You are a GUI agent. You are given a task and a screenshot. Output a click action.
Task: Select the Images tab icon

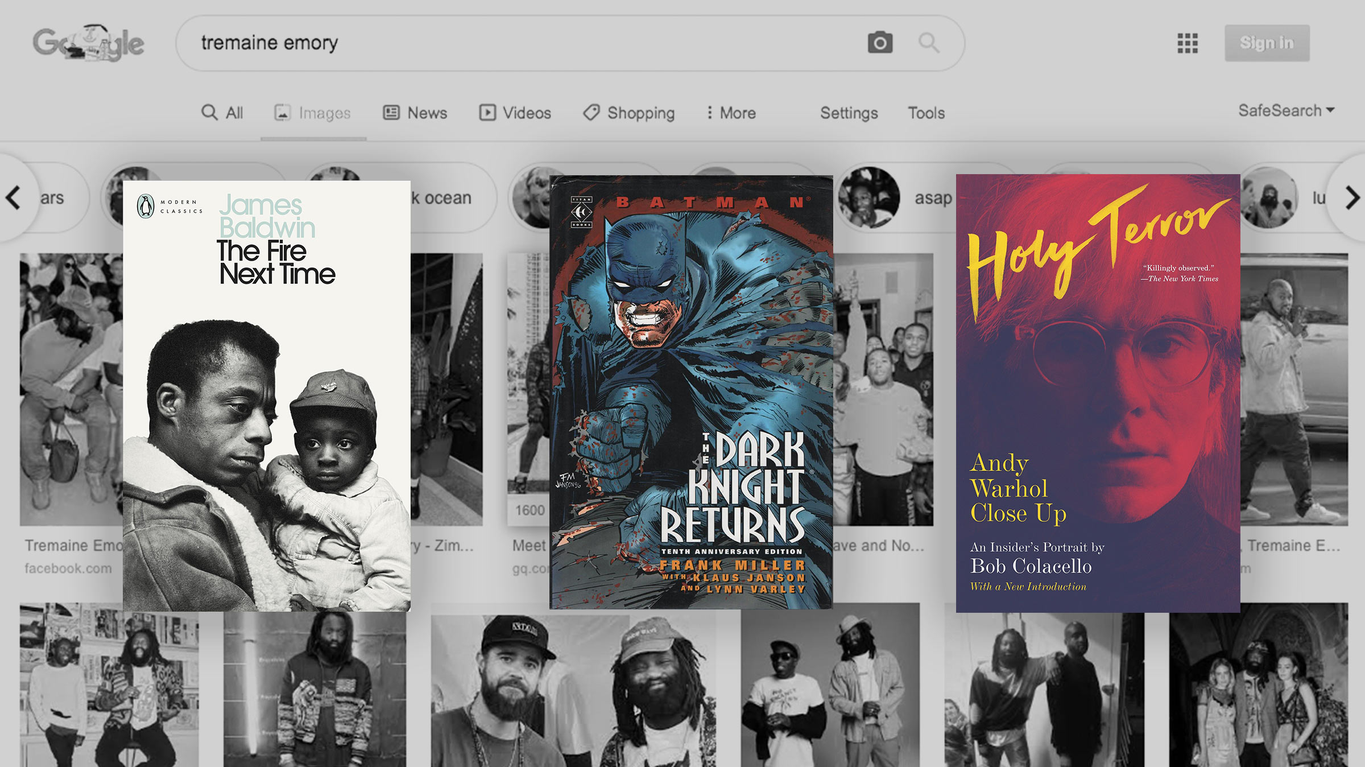click(283, 112)
